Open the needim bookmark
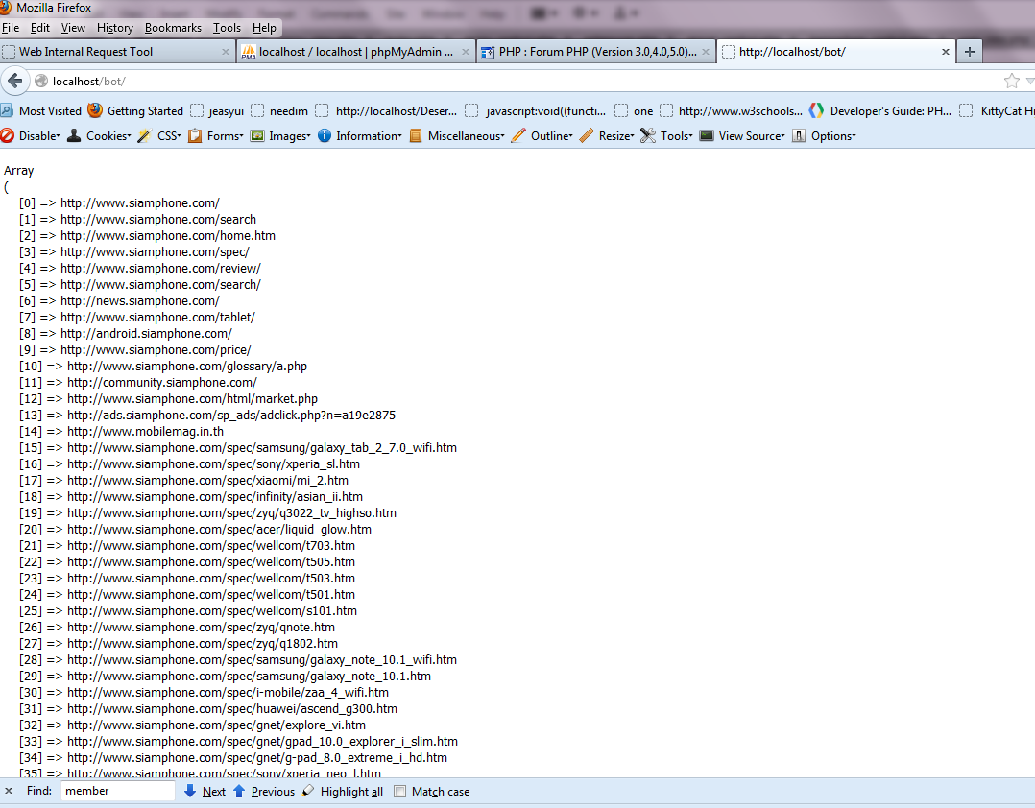 click(280, 110)
